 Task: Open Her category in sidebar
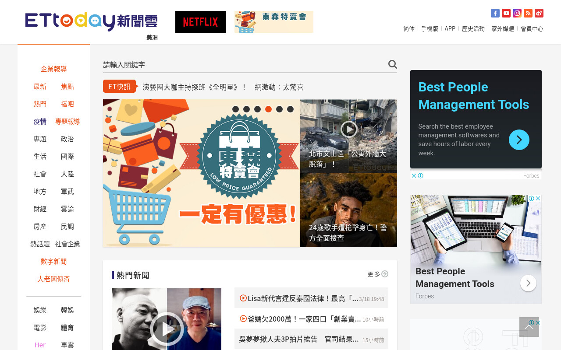tap(40, 345)
